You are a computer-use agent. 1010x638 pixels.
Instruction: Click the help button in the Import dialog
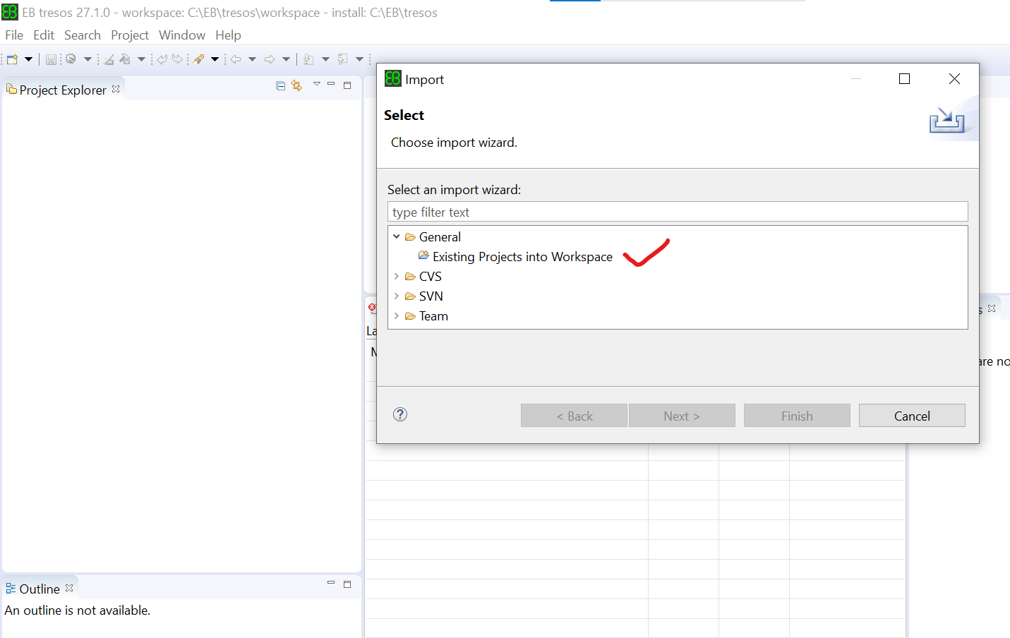coord(400,414)
